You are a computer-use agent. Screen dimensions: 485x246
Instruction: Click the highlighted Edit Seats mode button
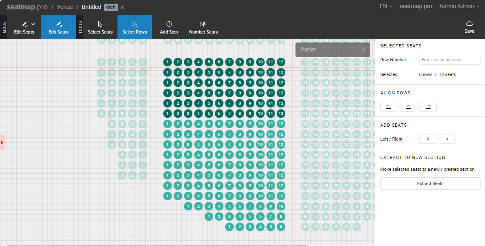(59, 27)
